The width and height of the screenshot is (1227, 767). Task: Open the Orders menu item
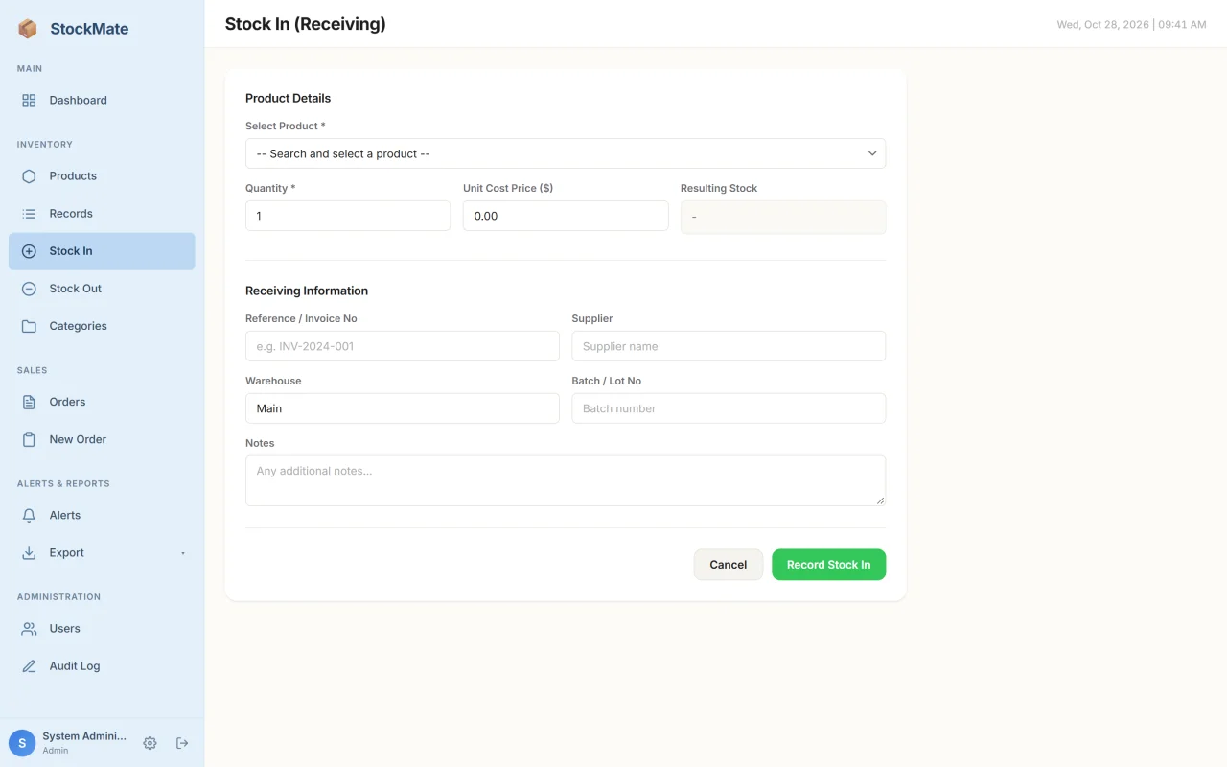[x=102, y=402]
